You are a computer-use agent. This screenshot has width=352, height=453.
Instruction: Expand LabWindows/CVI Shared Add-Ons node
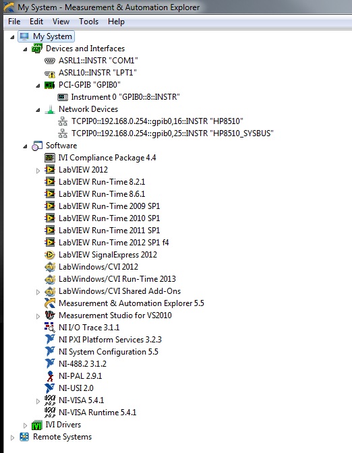[x=38, y=292]
